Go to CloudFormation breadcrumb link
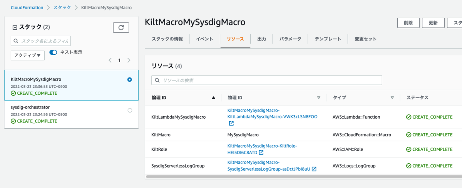Viewport: 462px width, 188px height. (x=27, y=8)
